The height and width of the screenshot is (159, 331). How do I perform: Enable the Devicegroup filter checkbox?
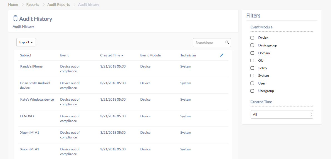click(x=252, y=45)
